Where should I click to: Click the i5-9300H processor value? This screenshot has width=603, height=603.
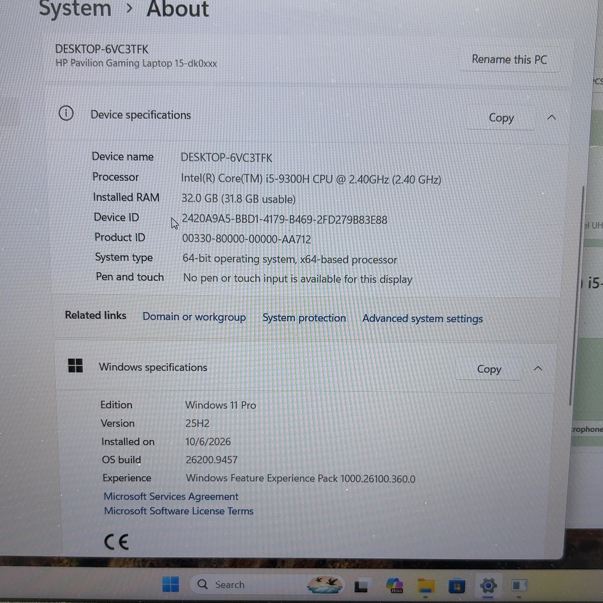pyautogui.click(x=311, y=179)
